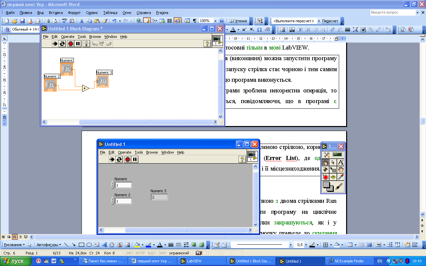Toggle Automatic Tool Selection in Tools palette
Screen dimensions: 426x266
pos(333,155)
